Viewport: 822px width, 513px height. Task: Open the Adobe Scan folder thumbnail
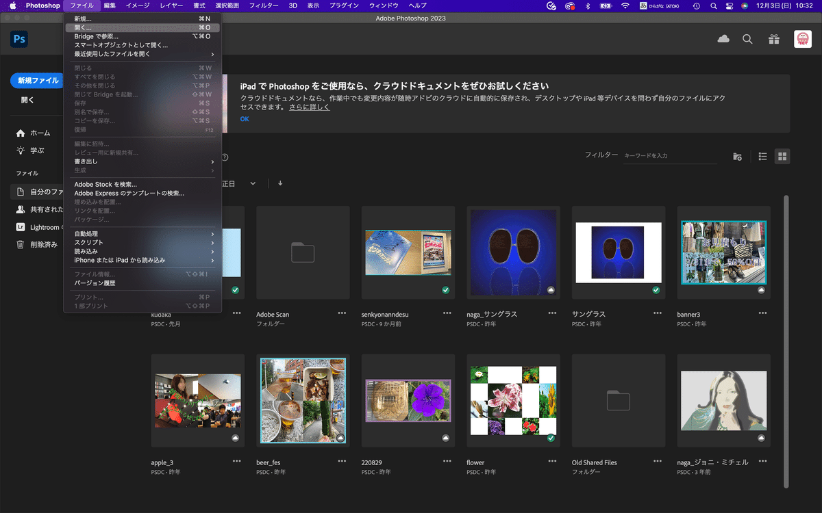coord(303,253)
